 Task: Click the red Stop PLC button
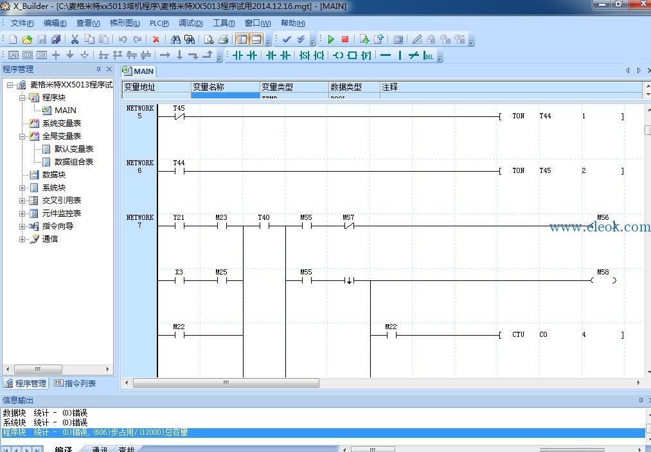point(344,39)
